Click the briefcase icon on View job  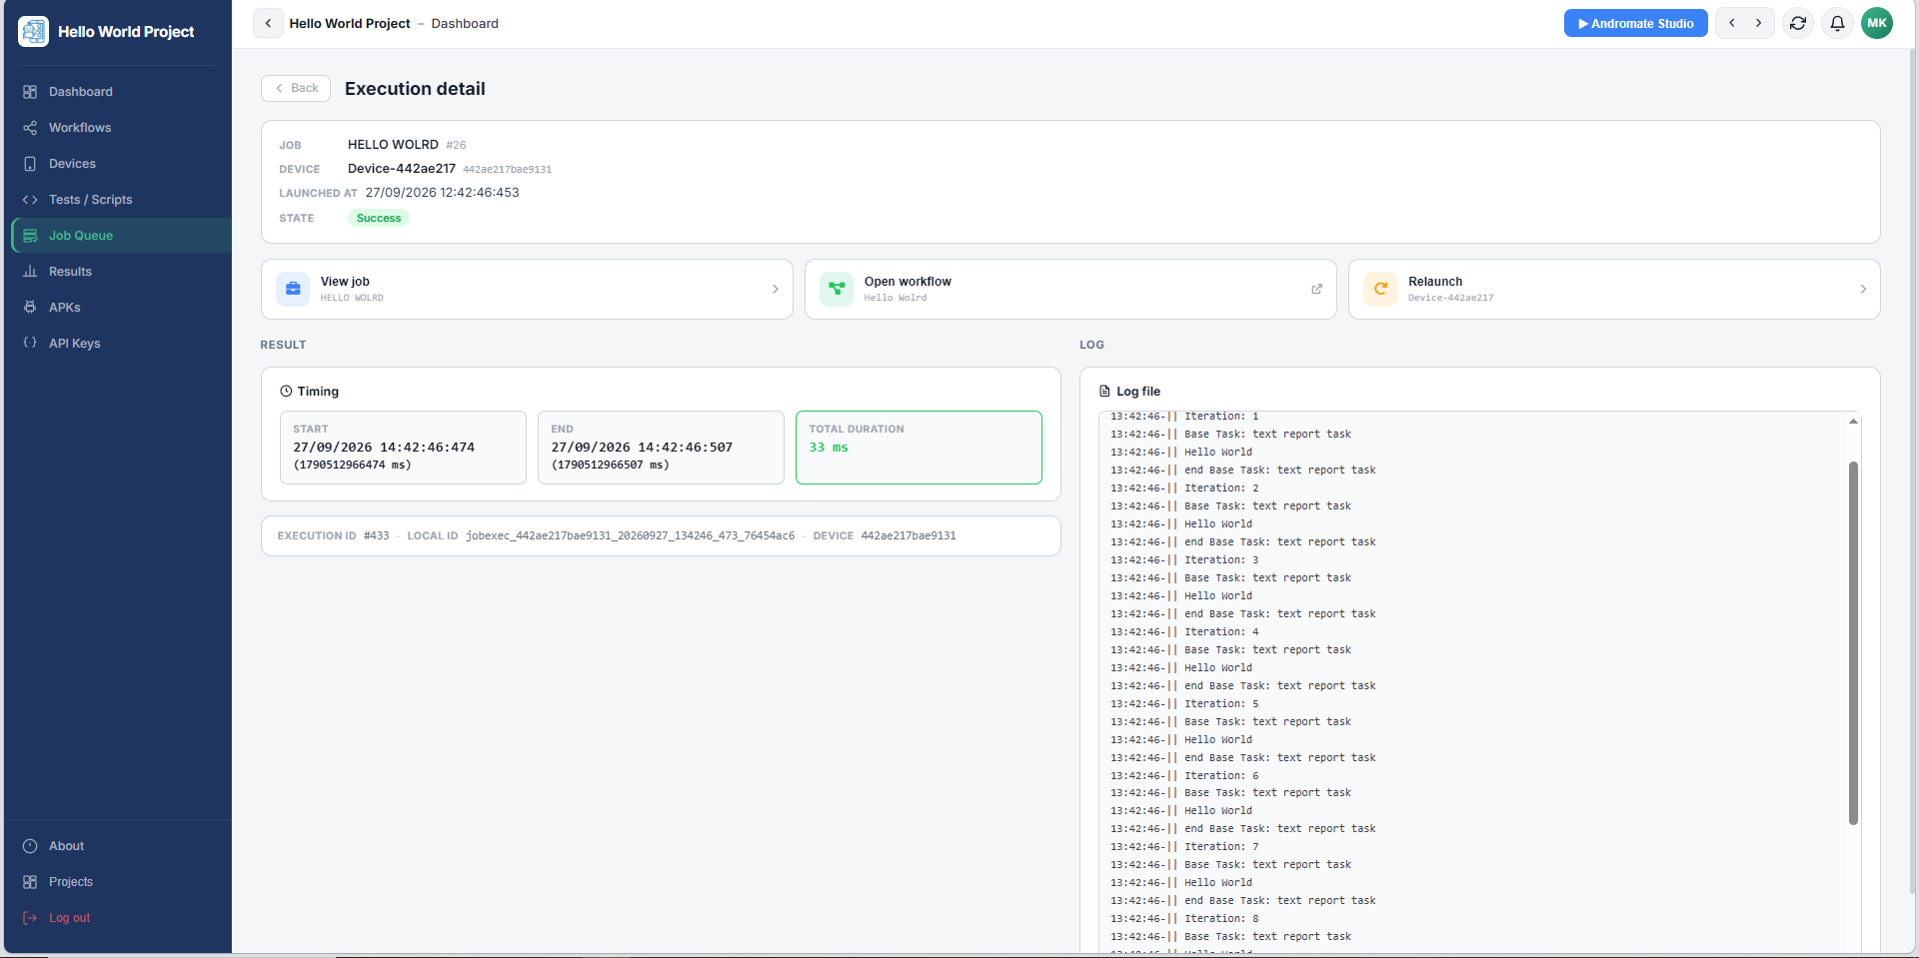coord(293,289)
